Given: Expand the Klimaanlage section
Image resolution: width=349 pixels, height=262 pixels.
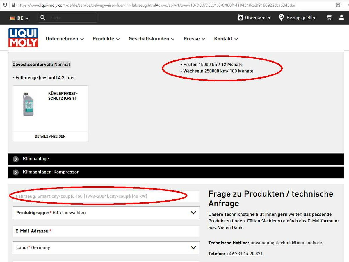Looking at the screenshot, I should click(16, 159).
